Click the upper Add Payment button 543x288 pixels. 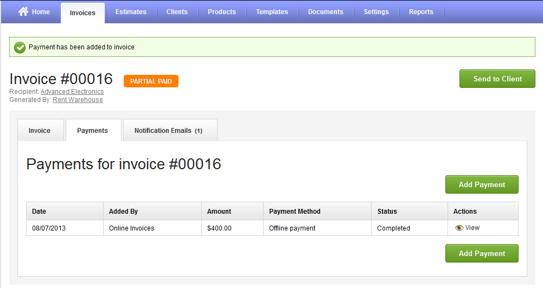(x=482, y=184)
